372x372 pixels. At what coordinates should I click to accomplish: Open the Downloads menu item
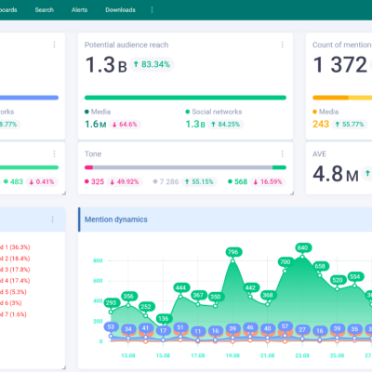pos(120,10)
